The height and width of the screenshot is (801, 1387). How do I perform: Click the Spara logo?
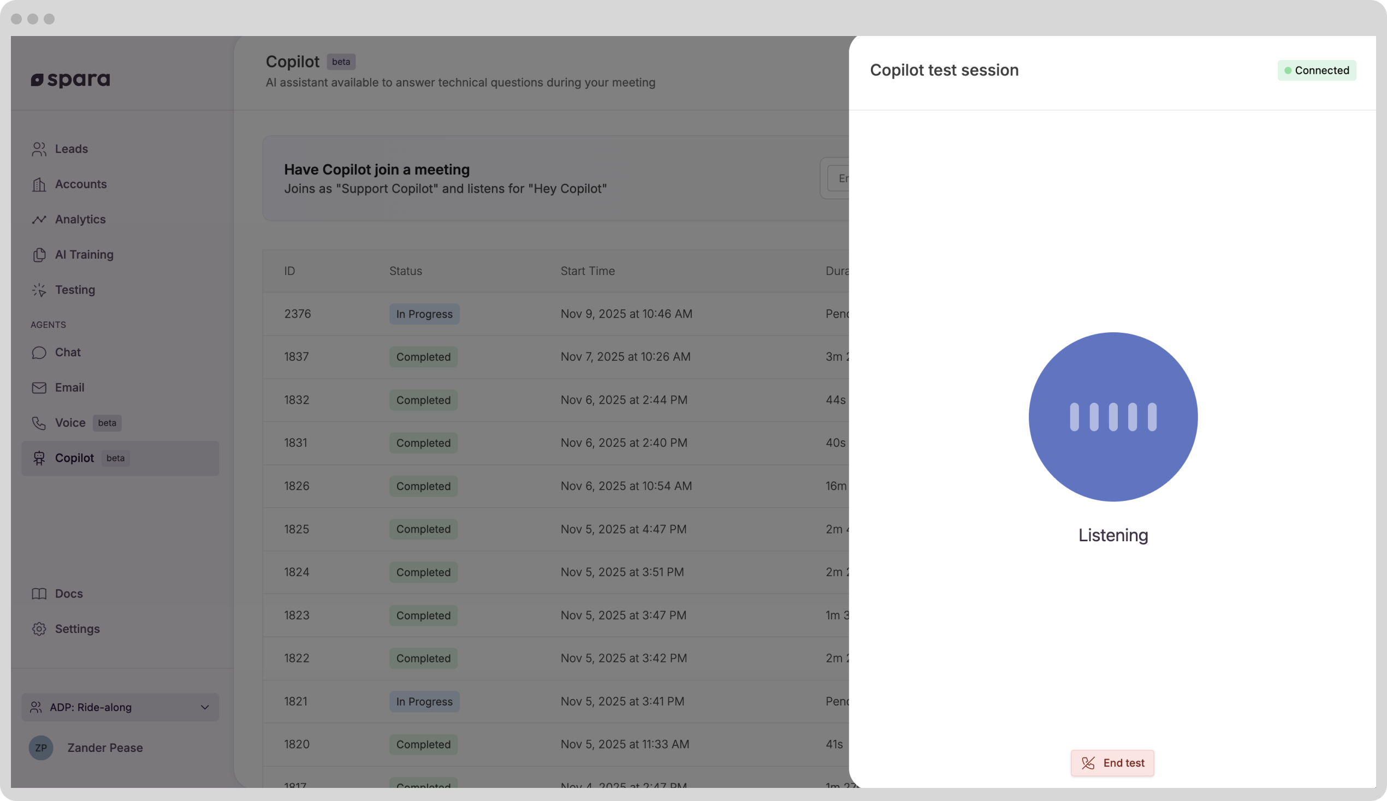(70, 80)
